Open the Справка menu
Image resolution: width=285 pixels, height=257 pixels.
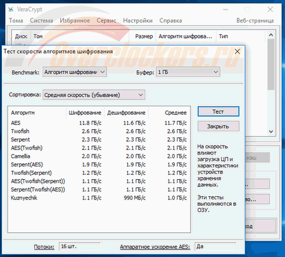170,21
